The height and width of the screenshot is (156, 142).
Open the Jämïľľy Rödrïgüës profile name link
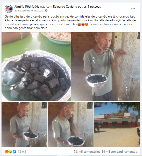tap(27, 7)
